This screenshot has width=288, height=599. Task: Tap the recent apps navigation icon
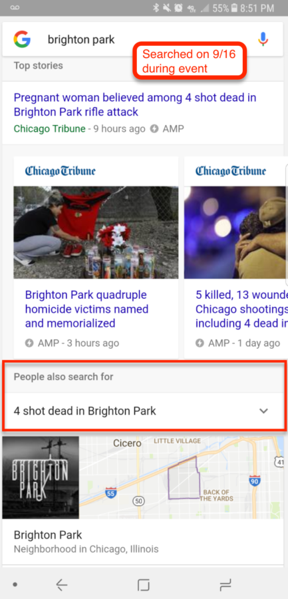225,585
